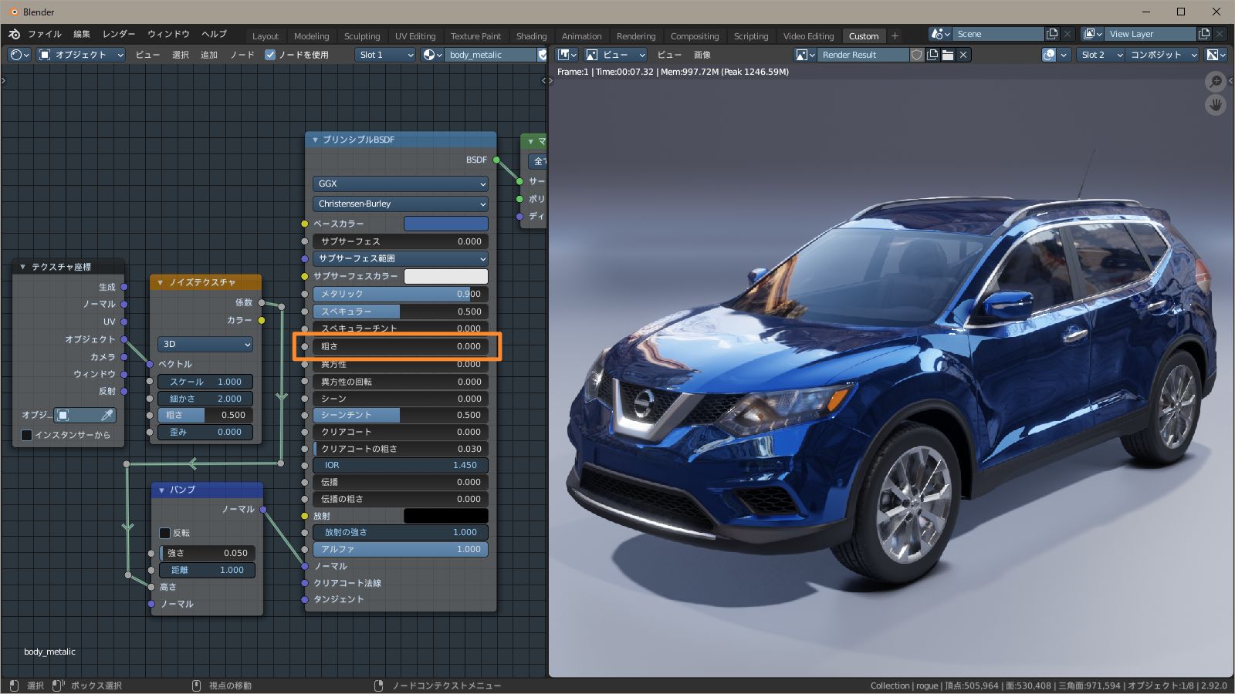The image size is (1235, 694).
Task: Click the Blender logo icon in the menu bar
Action: point(14,34)
